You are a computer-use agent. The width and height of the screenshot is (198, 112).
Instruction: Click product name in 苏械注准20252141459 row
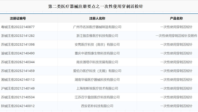176,71
